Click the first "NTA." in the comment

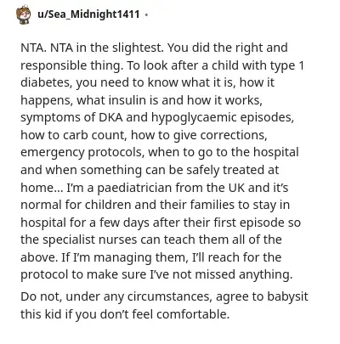[x=33, y=48]
